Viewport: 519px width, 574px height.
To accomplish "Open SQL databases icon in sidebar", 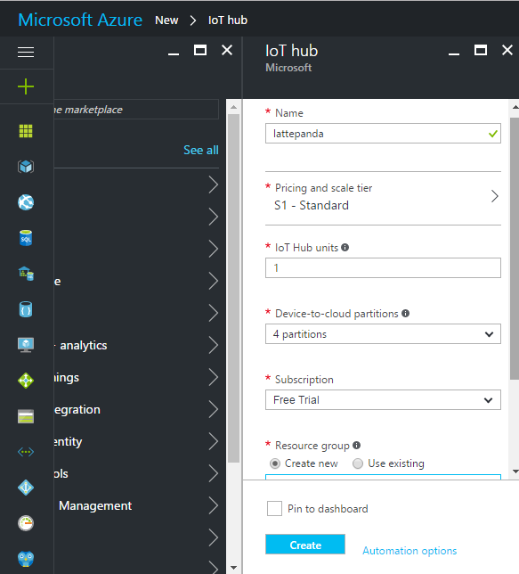I will click(26, 238).
